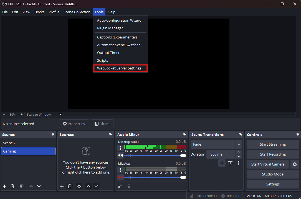Enable Studio Mode
This screenshot has width=301, height=199.
coord(272,174)
